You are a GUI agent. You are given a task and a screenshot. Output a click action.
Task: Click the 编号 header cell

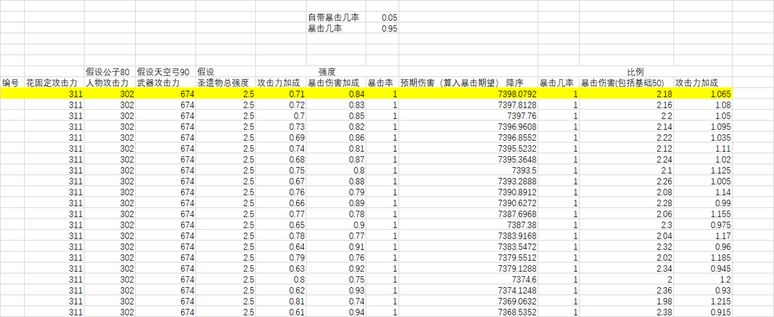click(12, 83)
